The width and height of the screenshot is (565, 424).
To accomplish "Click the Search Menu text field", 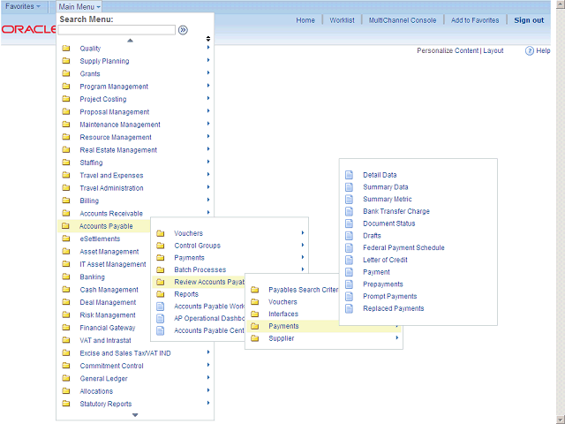I will [117, 29].
